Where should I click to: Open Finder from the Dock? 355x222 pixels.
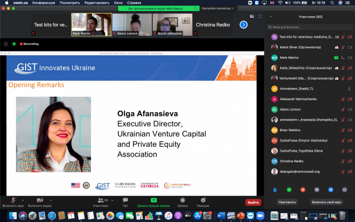click(x=13, y=216)
